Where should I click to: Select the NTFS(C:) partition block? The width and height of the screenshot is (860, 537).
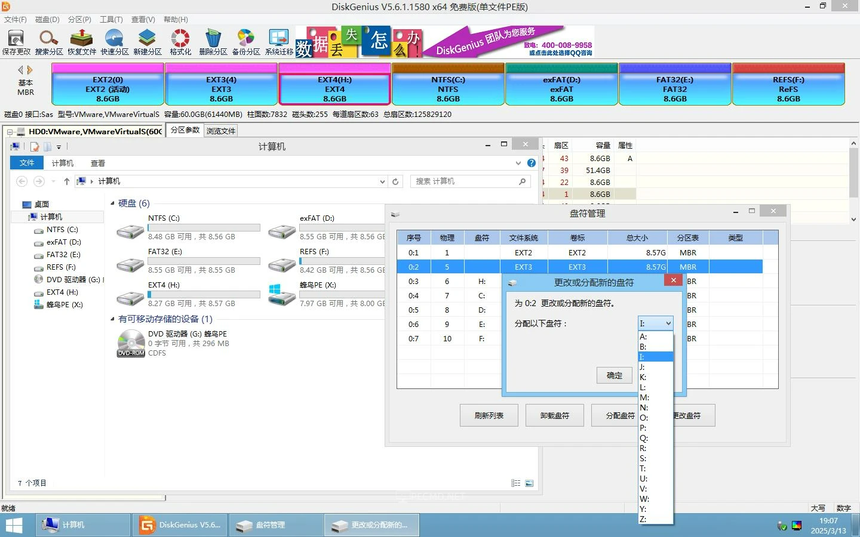pos(449,84)
